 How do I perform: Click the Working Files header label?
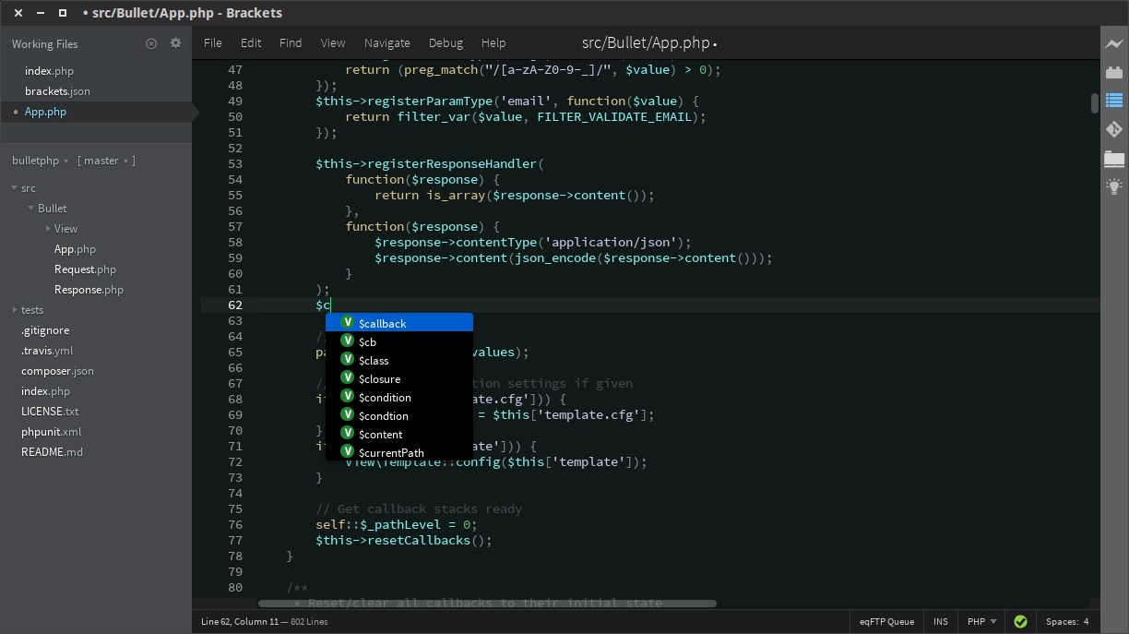pyautogui.click(x=44, y=43)
